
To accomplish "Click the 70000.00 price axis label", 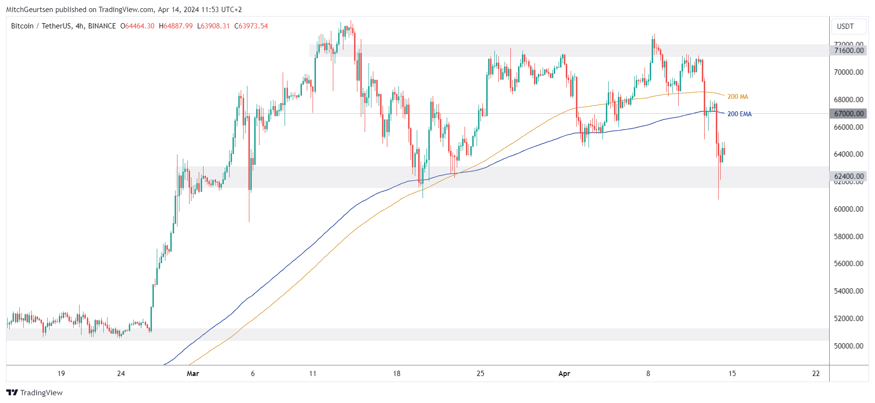I will click(x=848, y=72).
